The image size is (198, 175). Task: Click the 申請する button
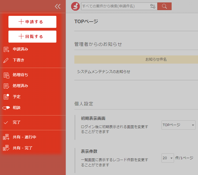click(x=32, y=22)
